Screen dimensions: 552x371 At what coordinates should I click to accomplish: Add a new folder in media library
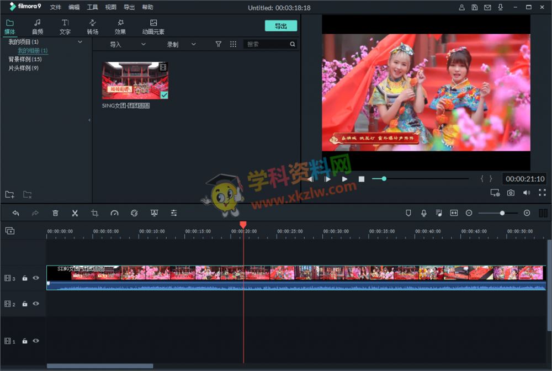tap(10, 194)
